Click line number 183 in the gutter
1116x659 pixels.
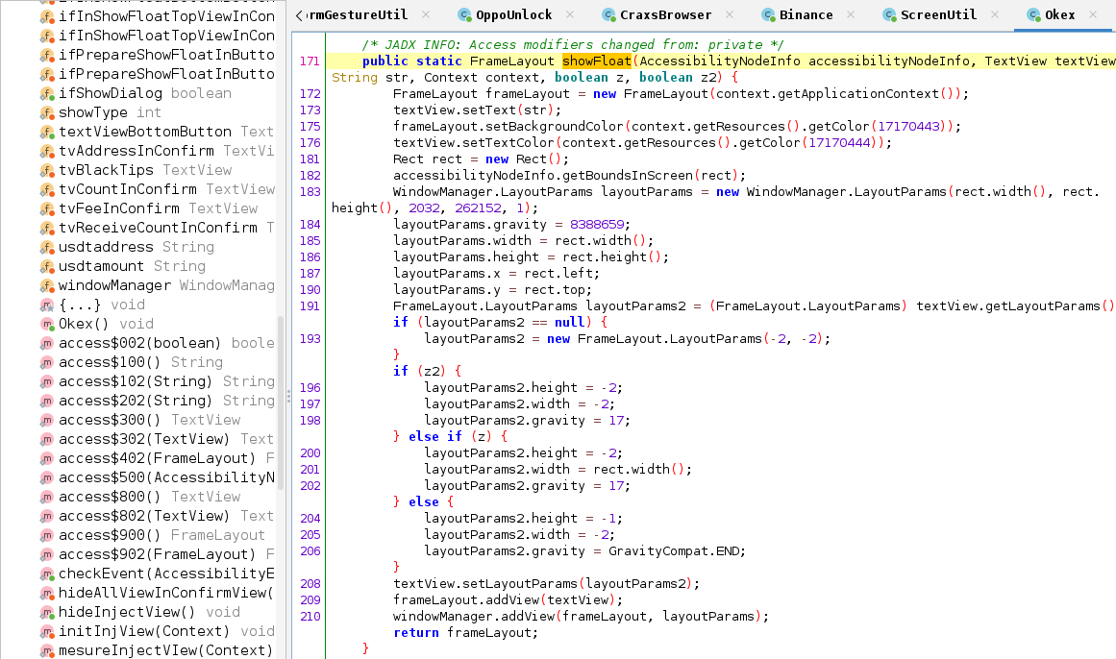click(x=310, y=191)
